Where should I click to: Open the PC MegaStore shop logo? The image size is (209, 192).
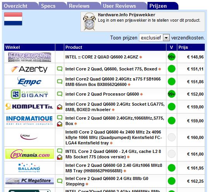(29, 181)
